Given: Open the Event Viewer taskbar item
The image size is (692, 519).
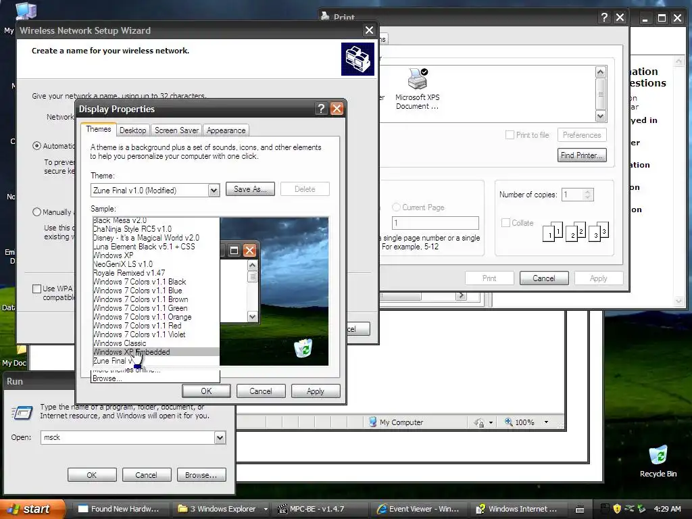Looking at the screenshot, I should pyautogui.click(x=418, y=509).
